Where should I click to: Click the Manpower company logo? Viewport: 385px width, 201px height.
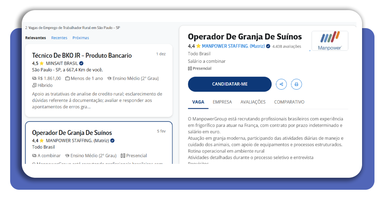pos(330,40)
